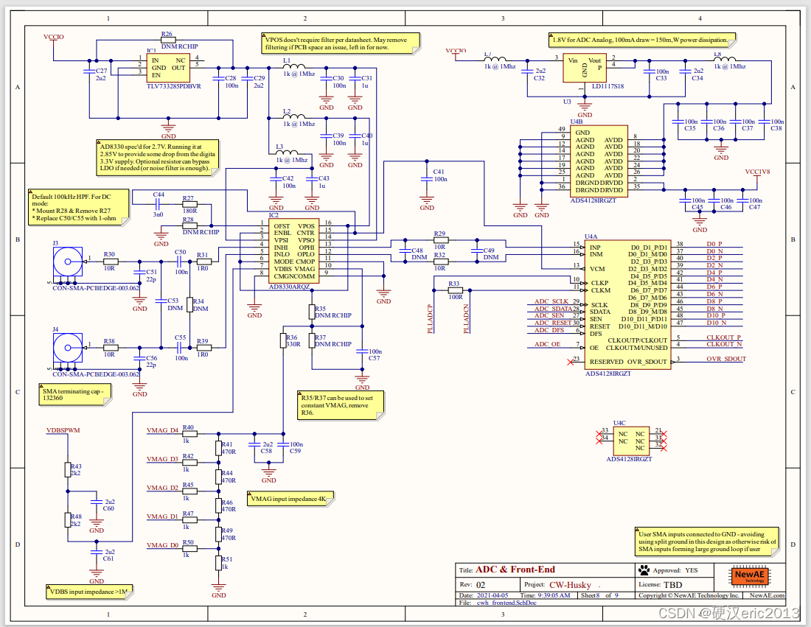This screenshot has height=627, width=811.
Task: Select the R27 180R resistor symbol
Action: click(x=189, y=204)
